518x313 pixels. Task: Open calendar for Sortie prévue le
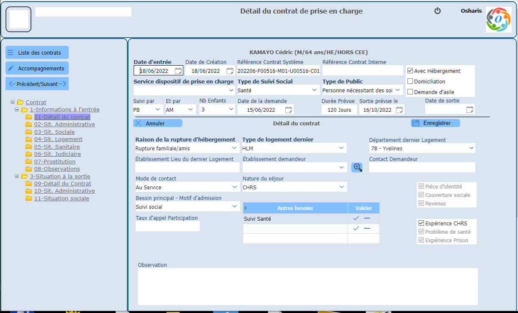point(399,110)
